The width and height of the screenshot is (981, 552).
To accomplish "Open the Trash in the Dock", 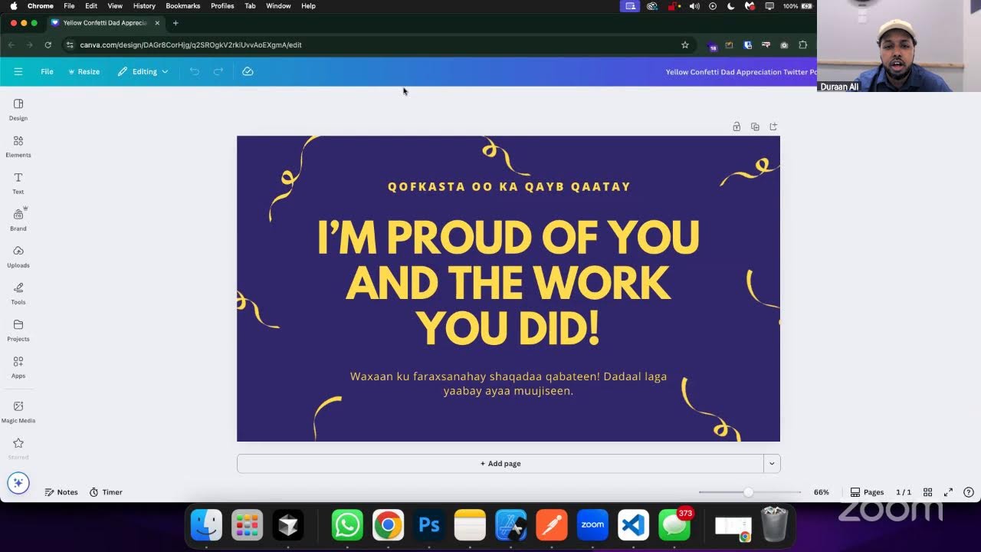I will click(774, 525).
